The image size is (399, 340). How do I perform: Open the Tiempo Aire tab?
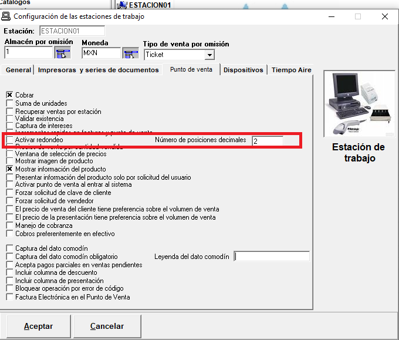292,70
